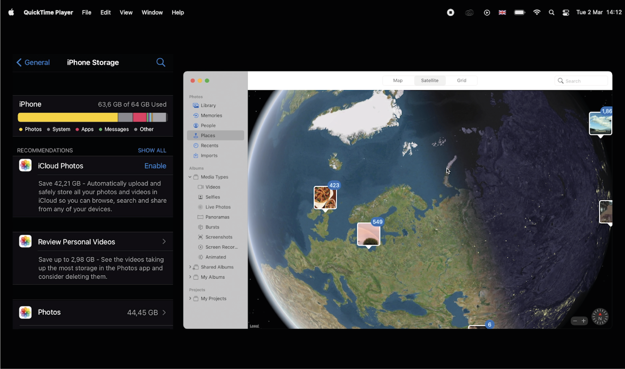Open Control Center in the menu bar
Screen dimensions: 625x369
point(566,13)
